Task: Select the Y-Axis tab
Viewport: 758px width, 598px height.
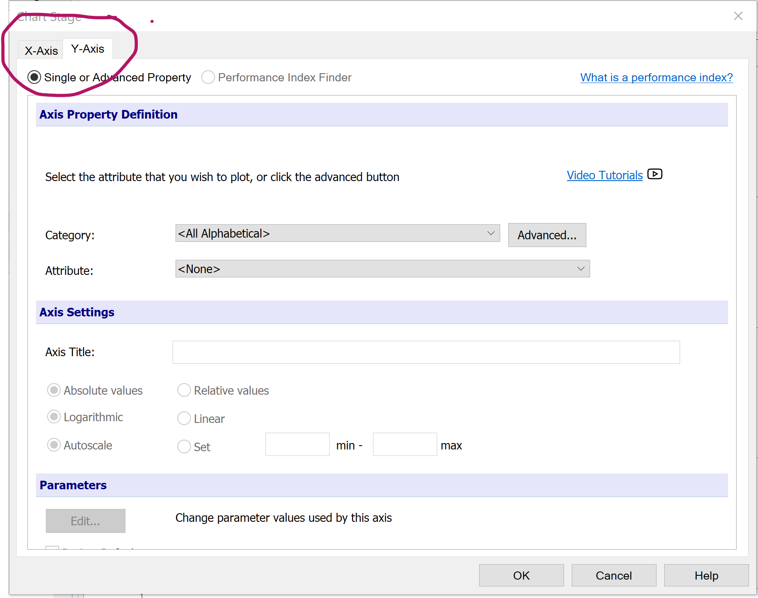Action: 88,49
